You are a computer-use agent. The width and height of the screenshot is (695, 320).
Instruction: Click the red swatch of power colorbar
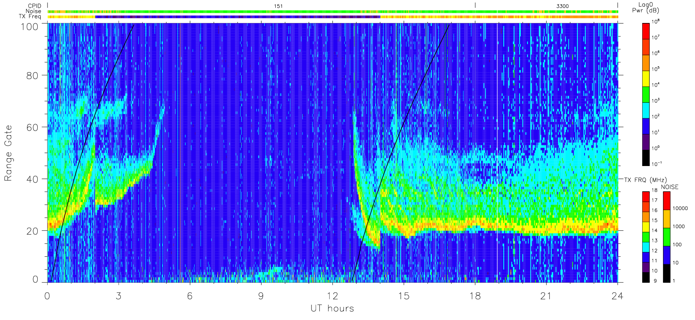click(x=646, y=31)
